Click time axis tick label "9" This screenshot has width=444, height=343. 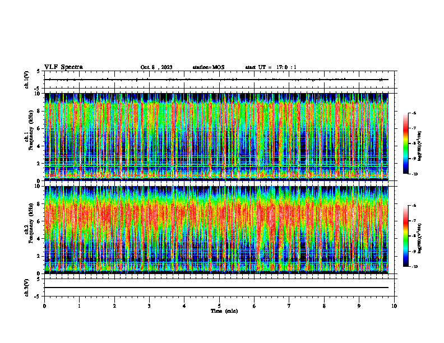[x=359, y=306]
